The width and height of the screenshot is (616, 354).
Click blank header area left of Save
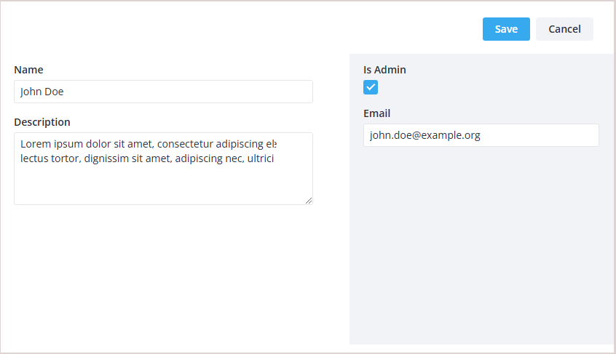pos(240,29)
